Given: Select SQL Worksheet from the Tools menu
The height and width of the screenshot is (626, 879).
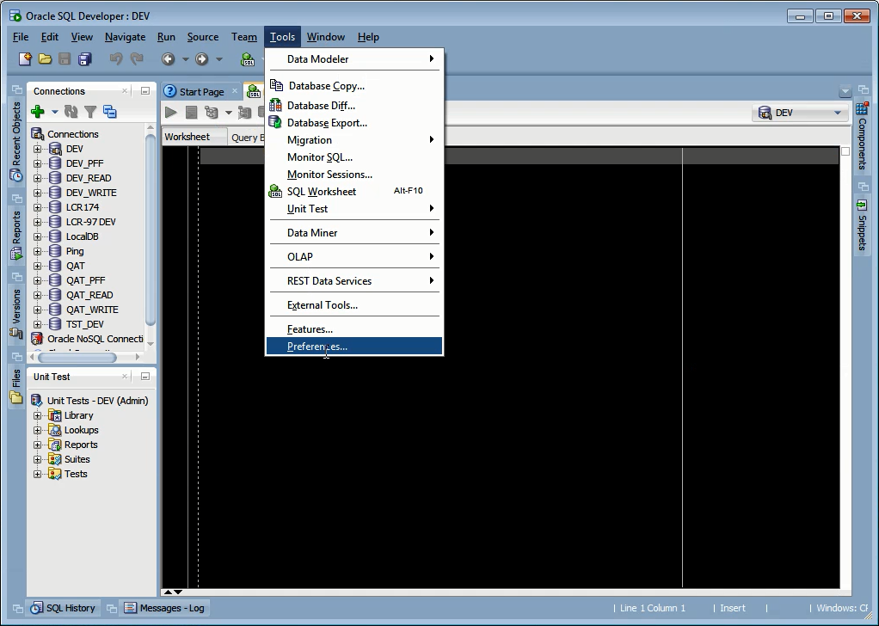Looking at the screenshot, I should click(x=354, y=192).
